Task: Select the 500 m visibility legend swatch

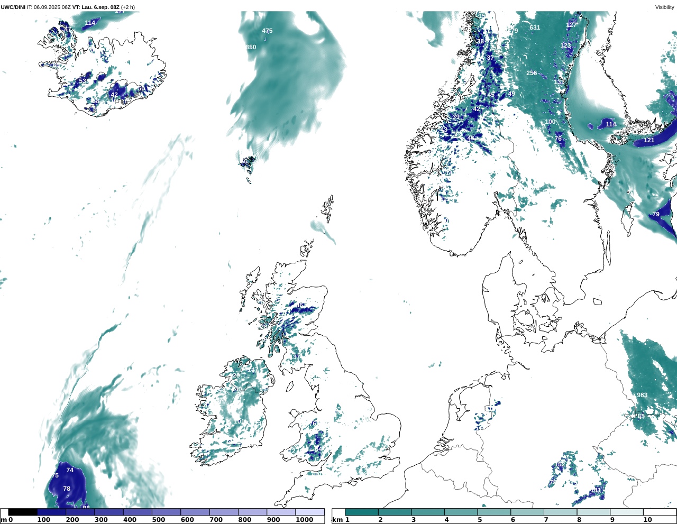Action: [x=166, y=512]
